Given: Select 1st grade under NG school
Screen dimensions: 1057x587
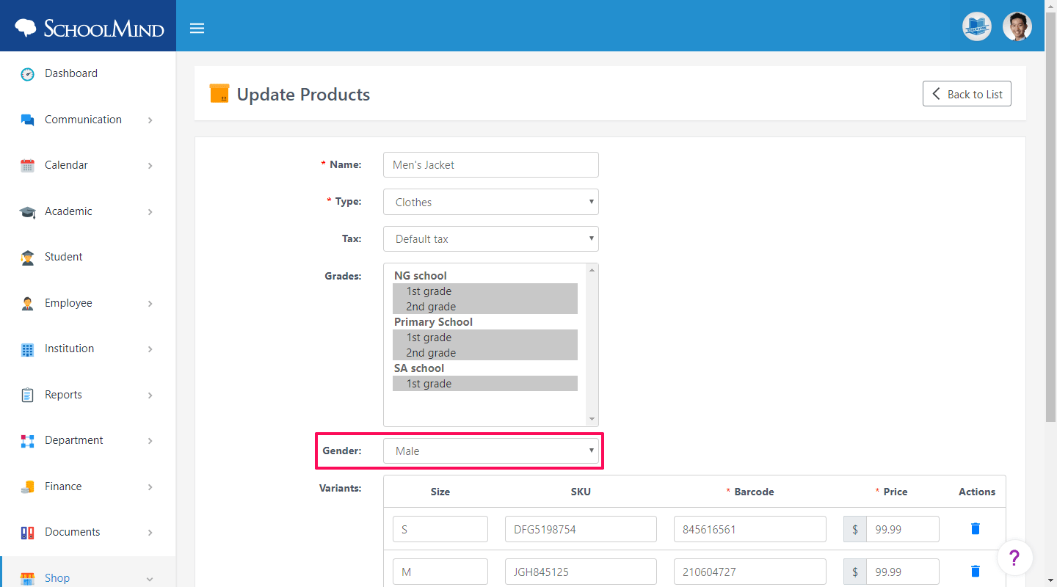Looking at the screenshot, I should [x=485, y=291].
